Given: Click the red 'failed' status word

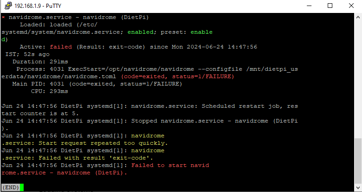Looking at the screenshot, I should click(x=61, y=47).
